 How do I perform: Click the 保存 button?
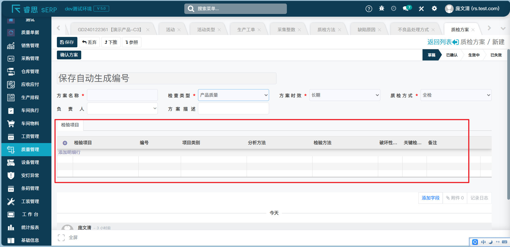[67, 42]
